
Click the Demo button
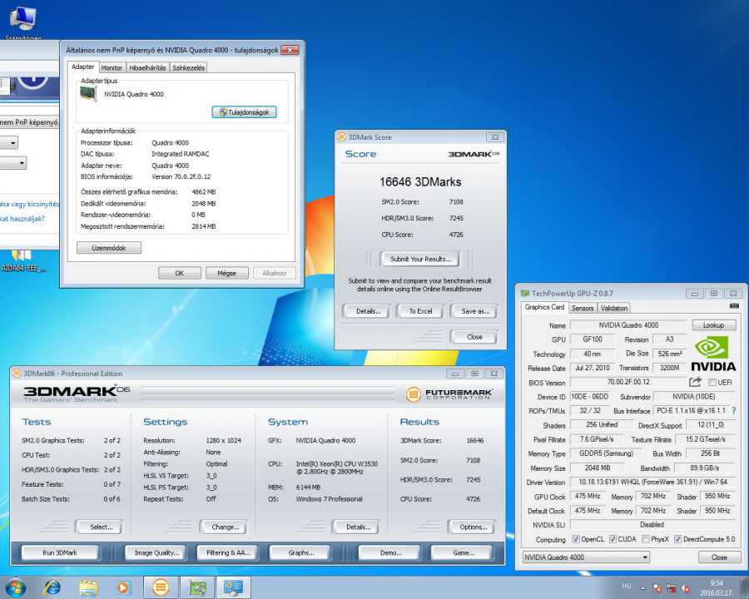point(390,552)
